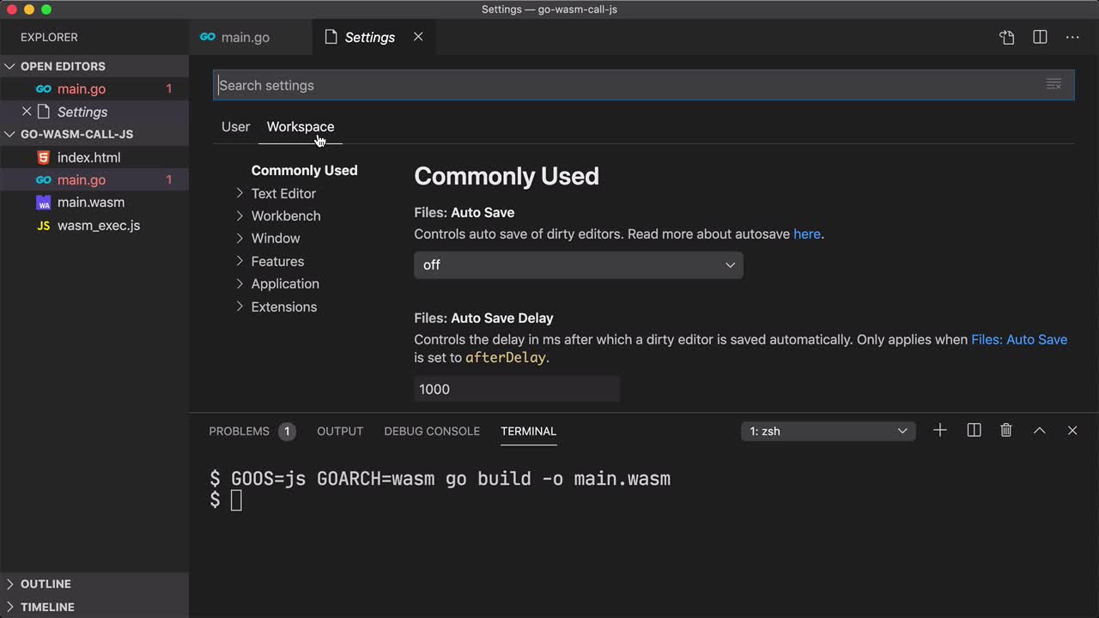Switch to the User settings tab
Image resolution: width=1099 pixels, height=618 pixels.
coord(235,126)
